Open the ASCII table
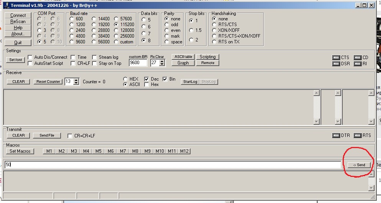The height and width of the screenshot is (203, 381). [183, 57]
